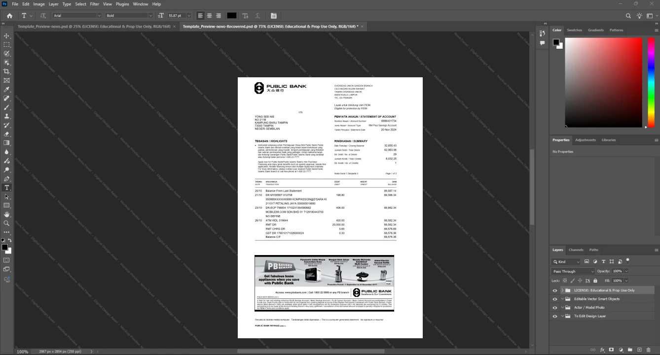This screenshot has width=660, height=355.
Task: Open the Plugins menu
Action: (x=122, y=4)
